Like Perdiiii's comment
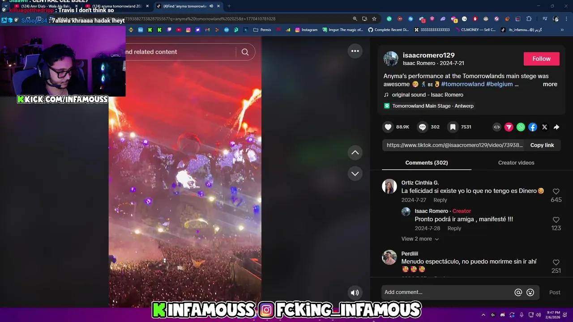Screen dimensions: 573x322 tap(556, 263)
